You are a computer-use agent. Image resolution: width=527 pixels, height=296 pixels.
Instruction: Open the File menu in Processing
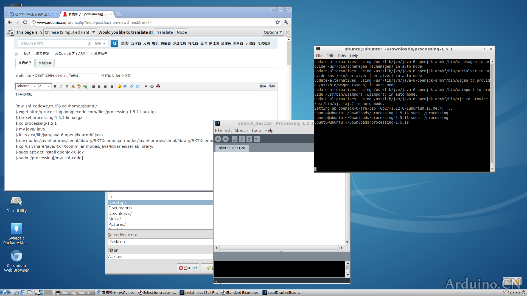tap(218, 130)
